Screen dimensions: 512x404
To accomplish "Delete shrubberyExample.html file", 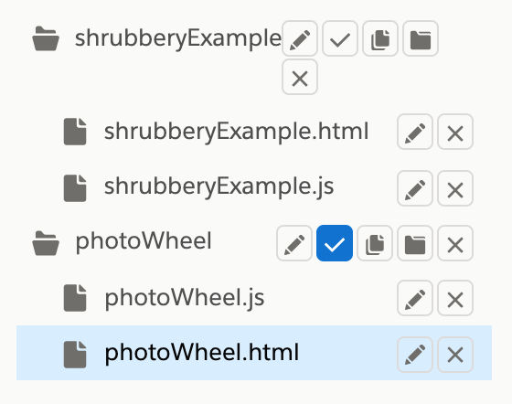I will [455, 132].
